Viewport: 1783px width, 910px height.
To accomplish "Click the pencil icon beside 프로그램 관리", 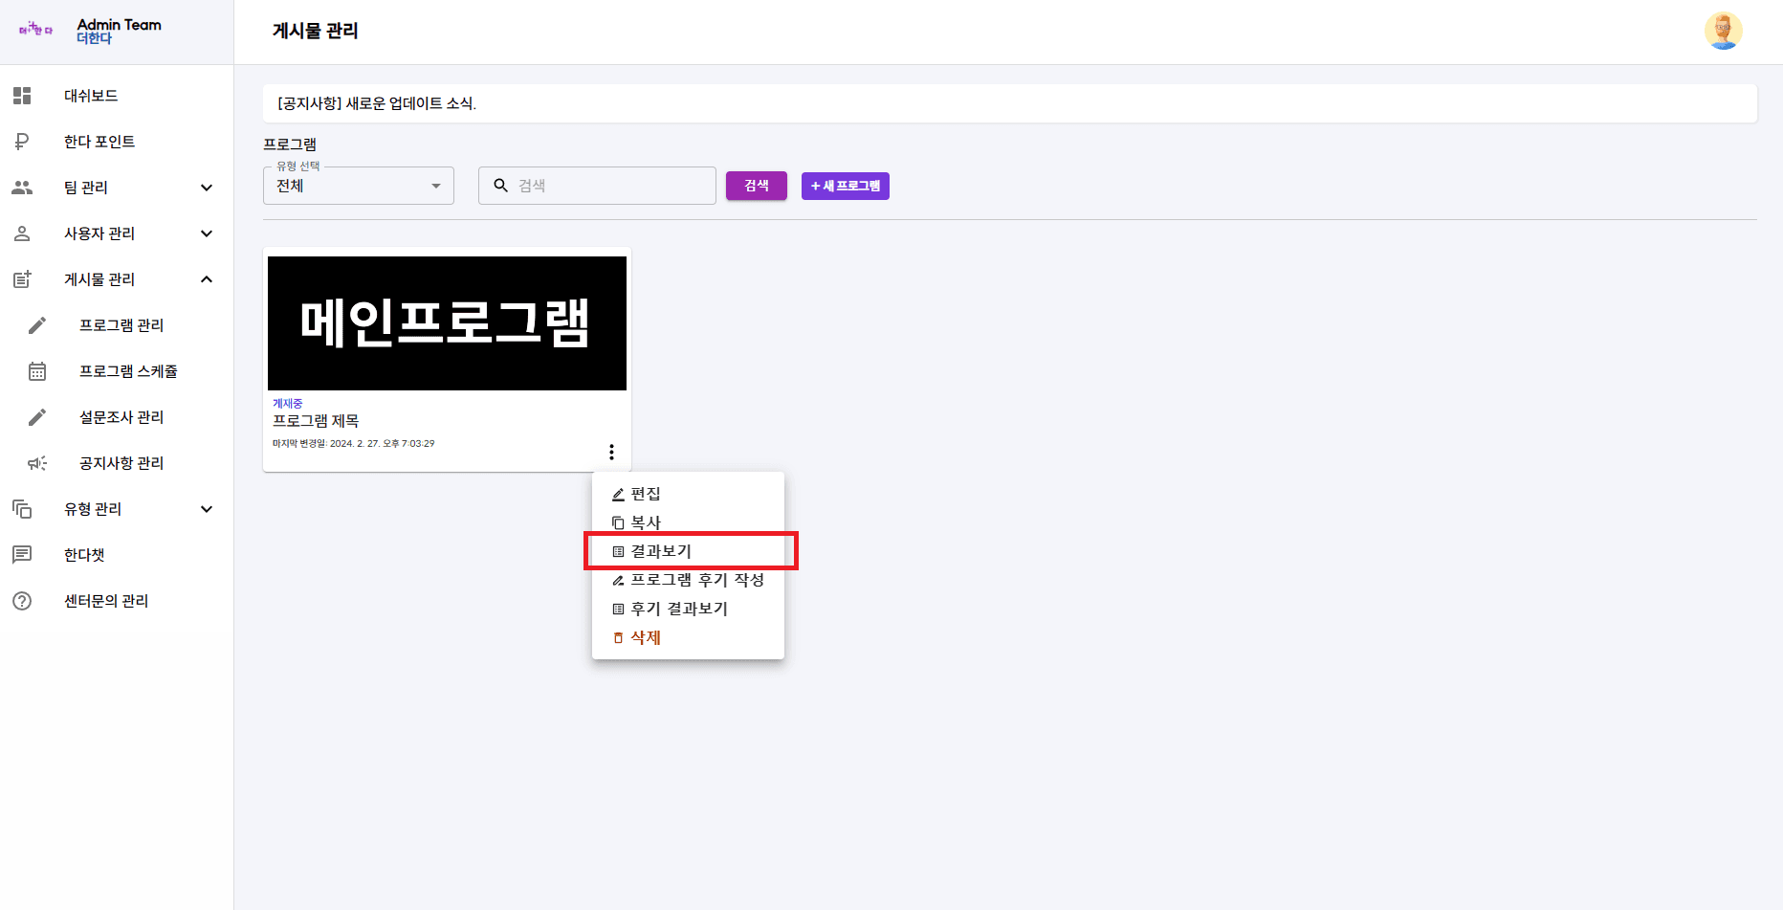I will pos(37,325).
